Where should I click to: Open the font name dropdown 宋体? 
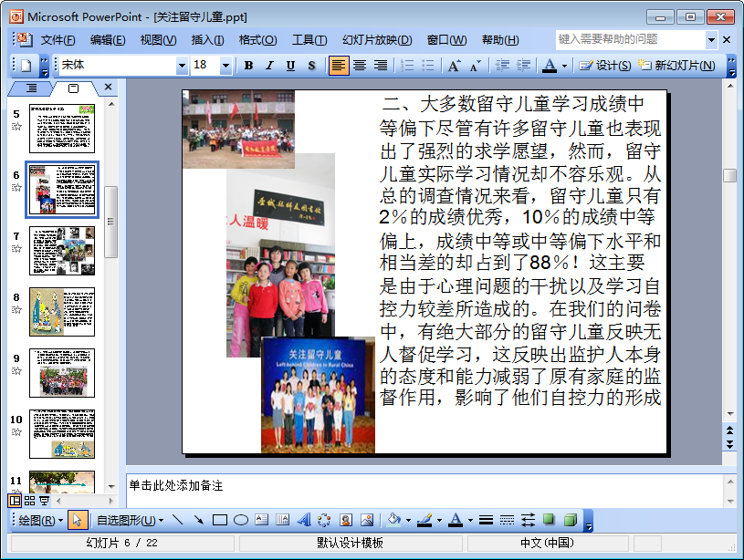pyautogui.click(x=182, y=66)
